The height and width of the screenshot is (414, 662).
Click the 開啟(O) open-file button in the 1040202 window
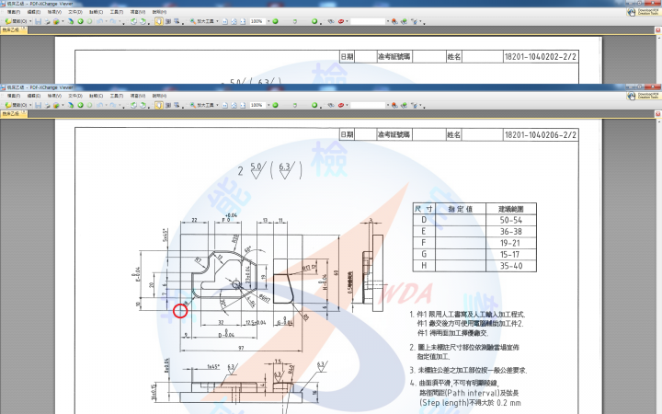coord(16,21)
